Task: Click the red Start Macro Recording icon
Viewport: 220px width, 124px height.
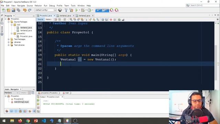Action: click(111, 20)
